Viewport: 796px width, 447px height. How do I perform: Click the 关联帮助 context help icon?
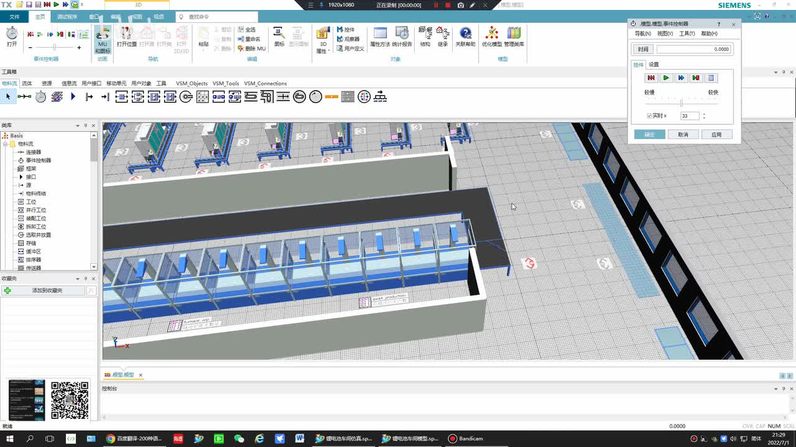click(x=465, y=37)
